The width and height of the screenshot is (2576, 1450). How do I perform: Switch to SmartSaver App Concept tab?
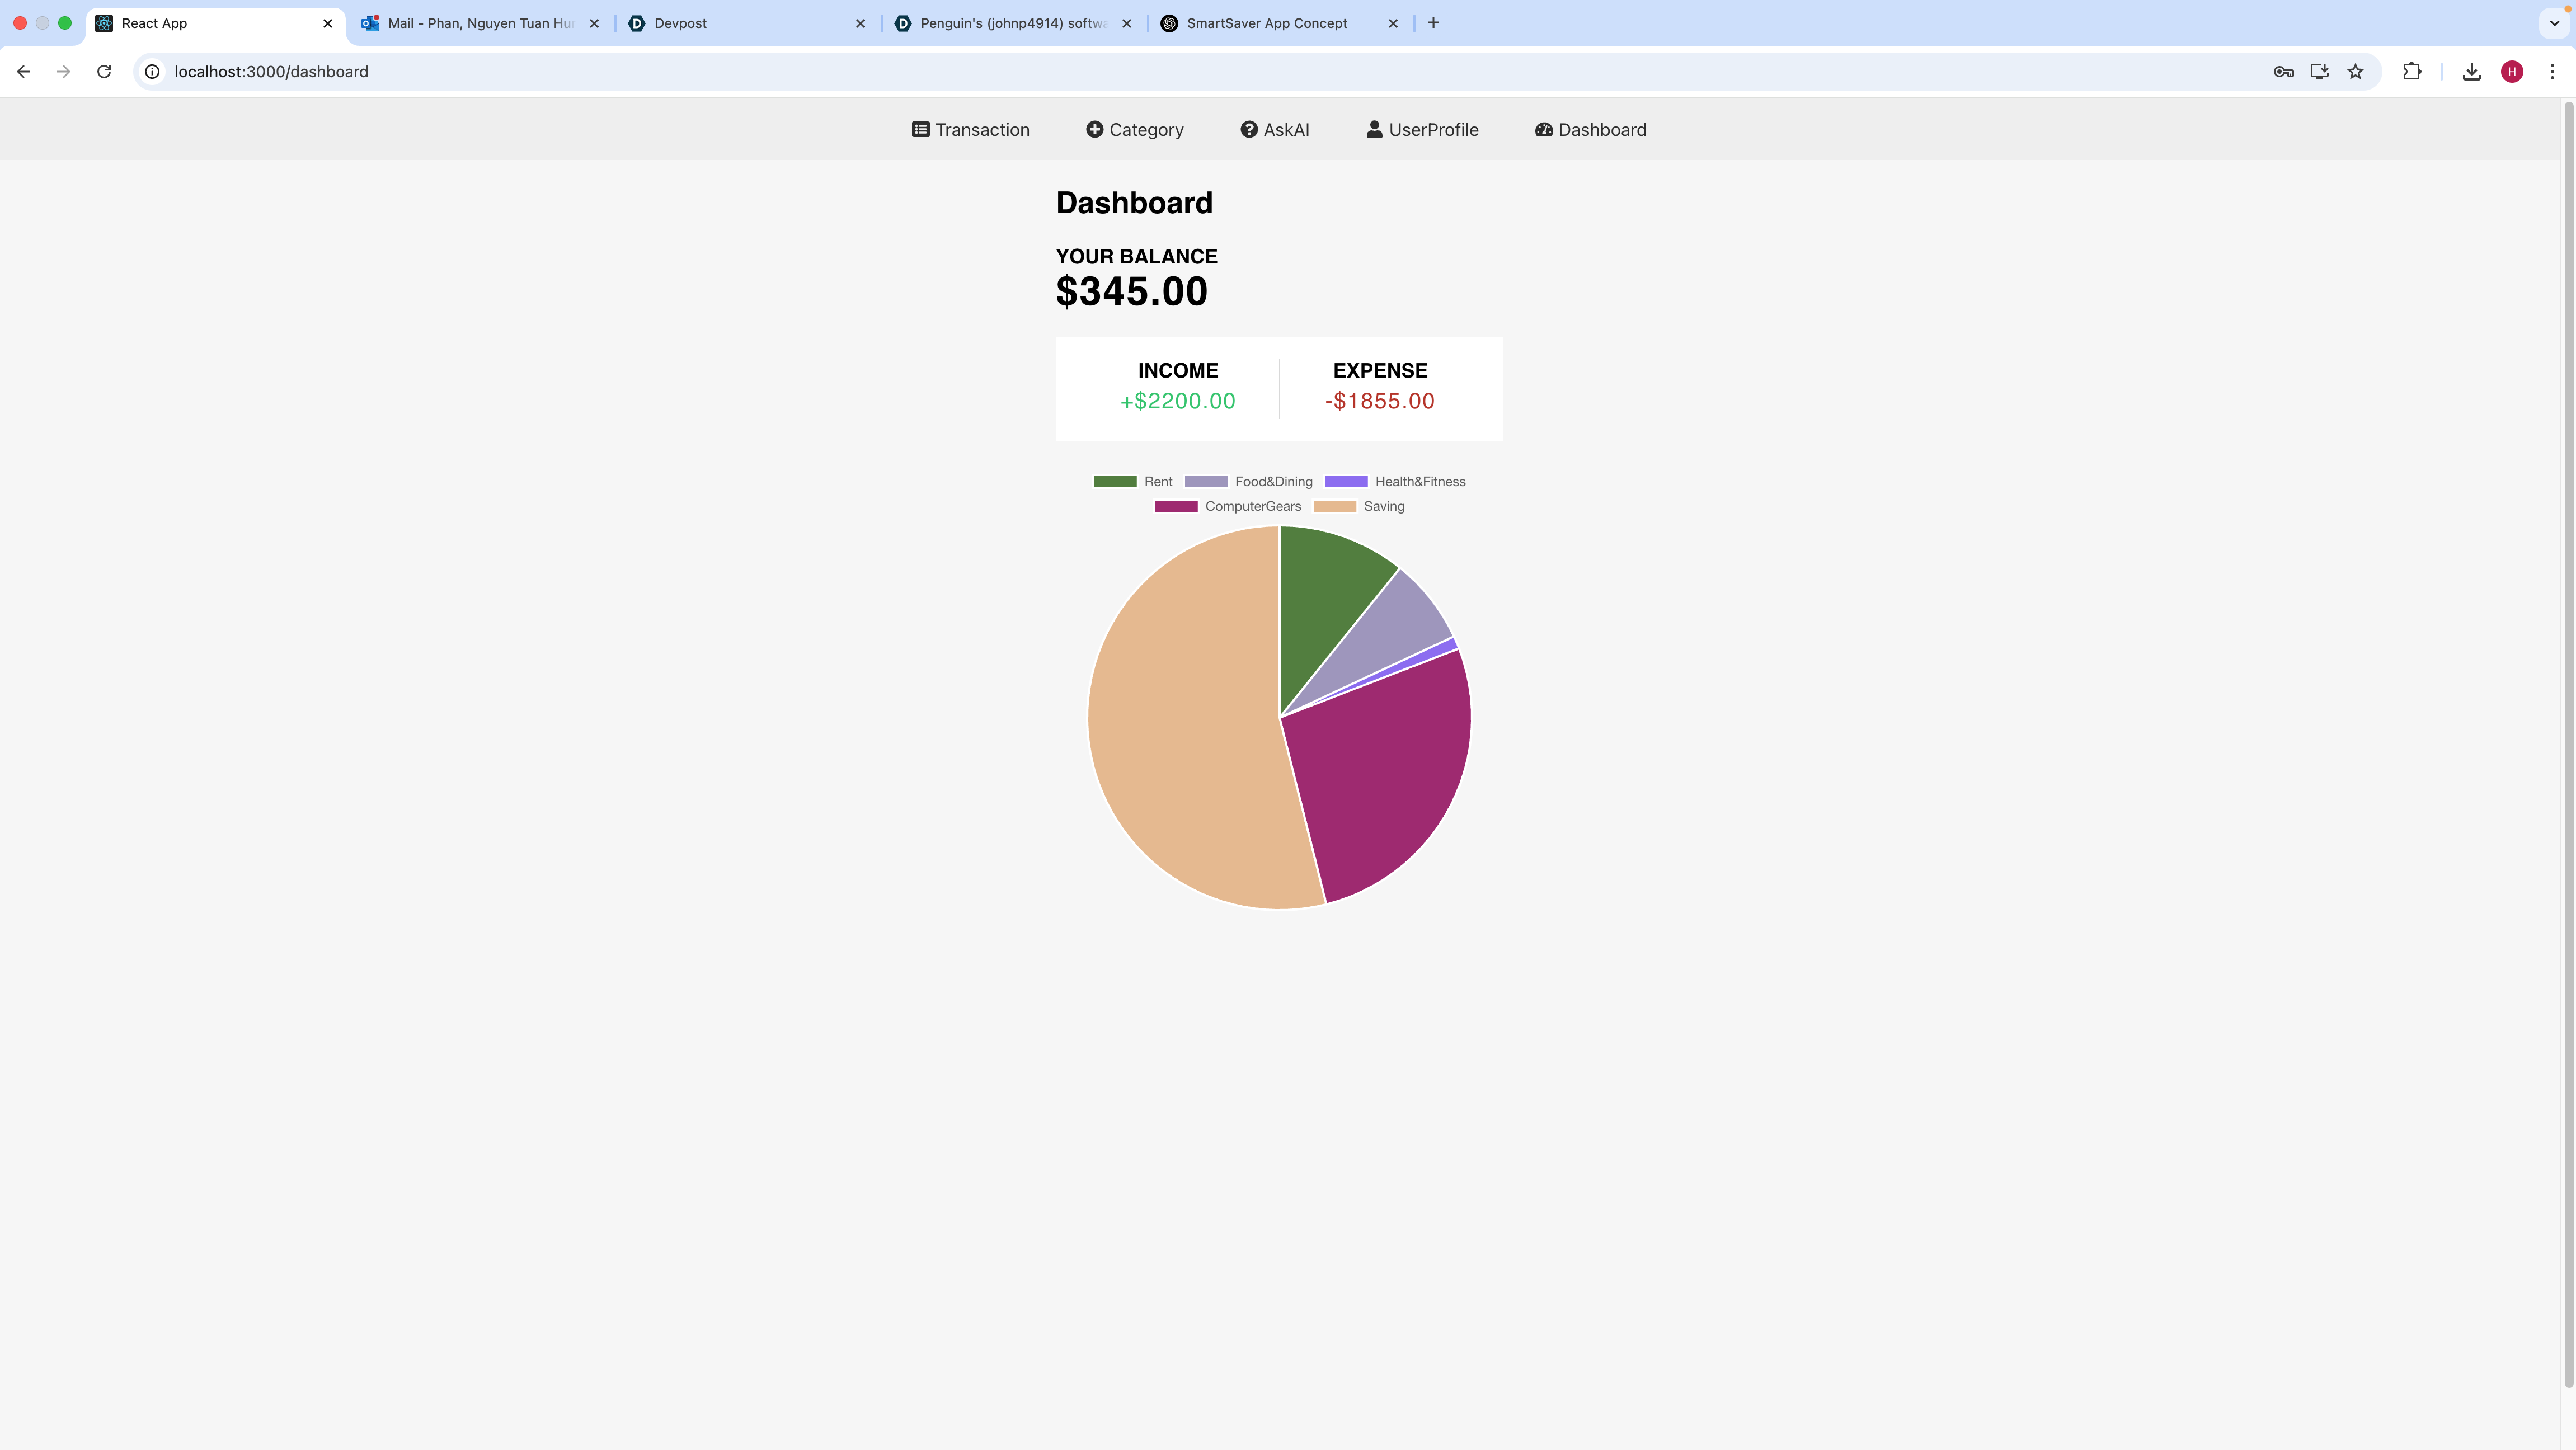coord(1266,23)
